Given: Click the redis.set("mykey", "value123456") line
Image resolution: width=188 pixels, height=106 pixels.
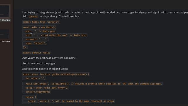Looking at the screenshot, I should click(x=93, y=84).
